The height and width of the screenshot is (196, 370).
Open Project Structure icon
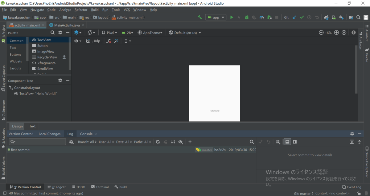click(x=351, y=18)
